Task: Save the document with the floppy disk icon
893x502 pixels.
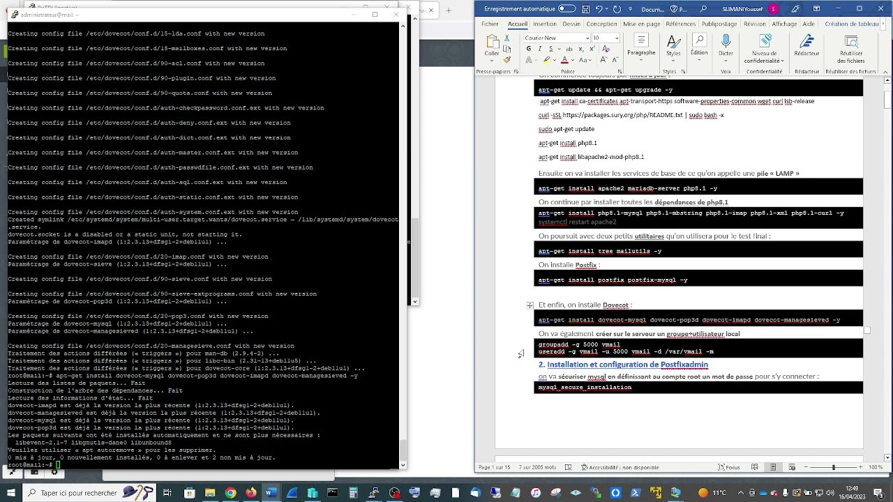Action: click(585, 9)
